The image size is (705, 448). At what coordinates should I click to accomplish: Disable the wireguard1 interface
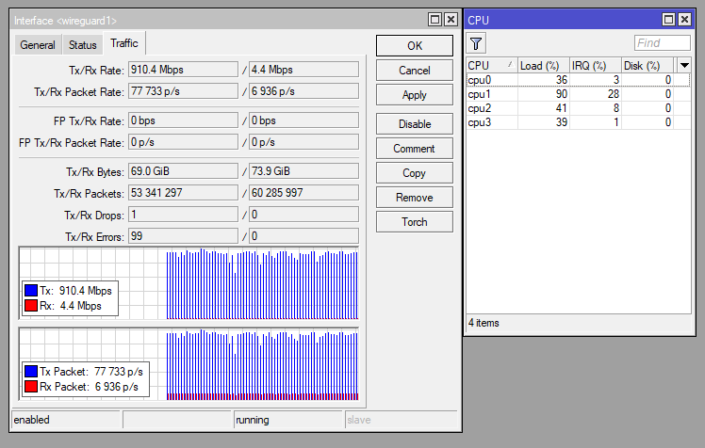(x=414, y=124)
